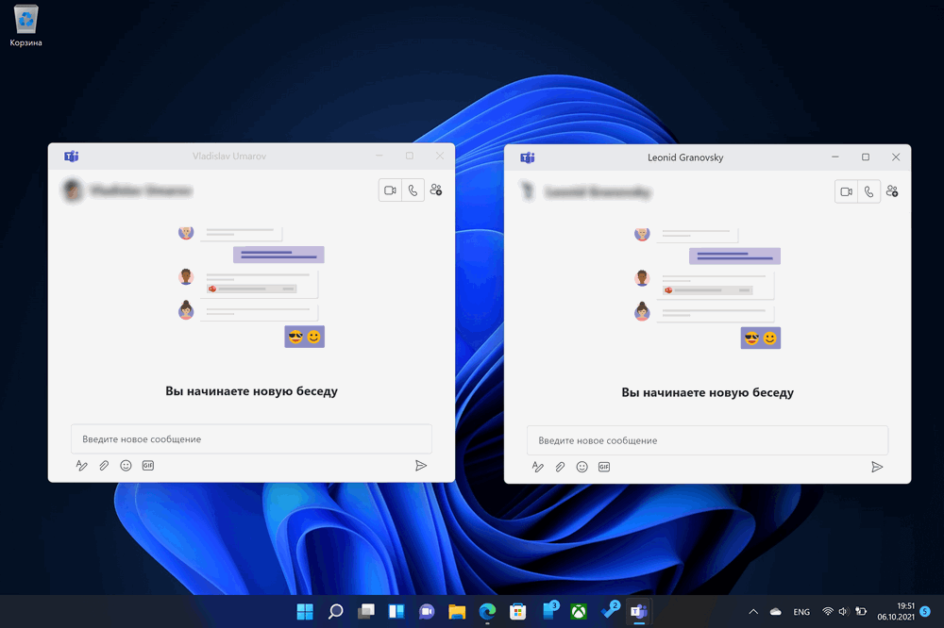The height and width of the screenshot is (628, 944).
Task: Open volume control in system tray
Action: point(844,612)
